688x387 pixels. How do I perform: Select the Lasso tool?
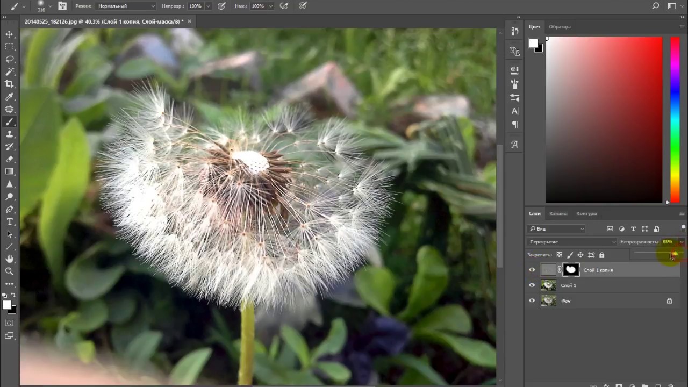(x=10, y=59)
